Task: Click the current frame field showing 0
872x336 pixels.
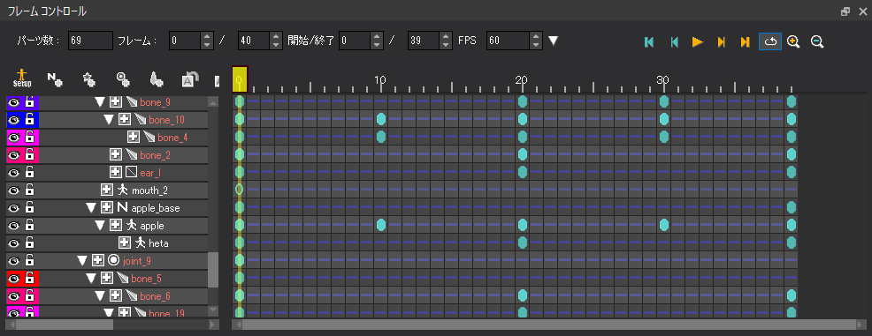Action: [x=185, y=41]
